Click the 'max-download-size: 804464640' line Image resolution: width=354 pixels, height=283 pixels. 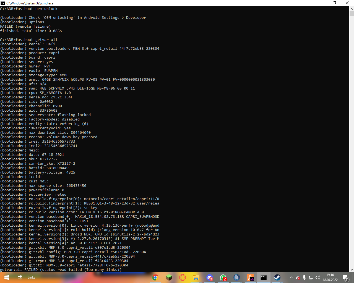(x=45, y=132)
